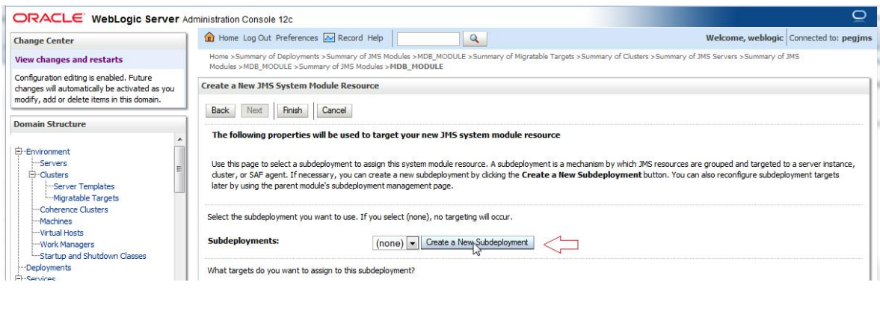Click the search magnifier button
Image resolution: width=880 pixels, height=312 pixels.
click(474, 38)
